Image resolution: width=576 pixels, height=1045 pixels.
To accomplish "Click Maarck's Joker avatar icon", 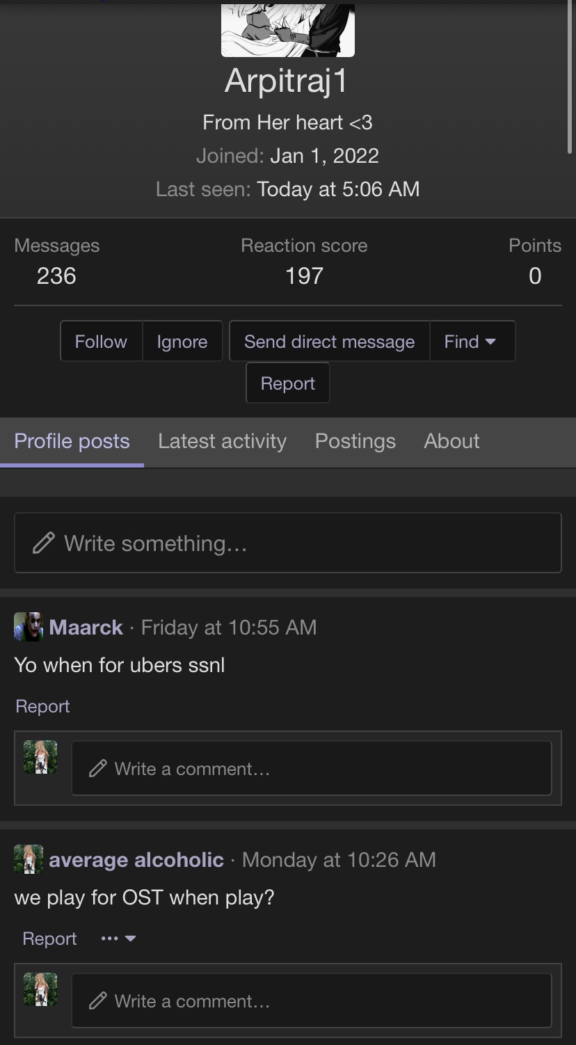I will 29,627.
